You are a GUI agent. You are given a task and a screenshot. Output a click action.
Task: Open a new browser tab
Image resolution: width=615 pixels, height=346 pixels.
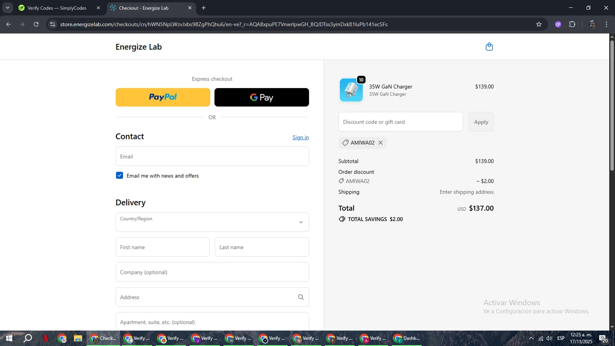click(x=204, y=8)
